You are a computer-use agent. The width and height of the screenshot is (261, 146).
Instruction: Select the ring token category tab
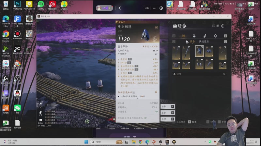pos(215,36)
